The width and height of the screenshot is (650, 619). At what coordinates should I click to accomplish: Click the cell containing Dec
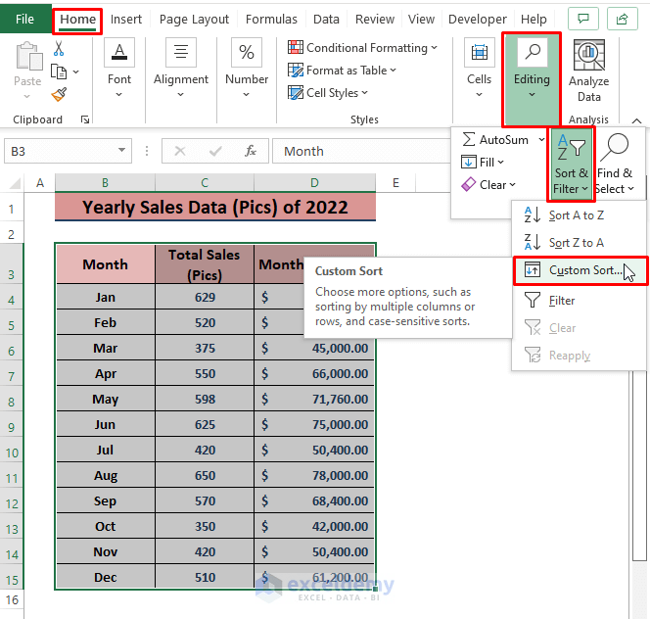(106, 577)
